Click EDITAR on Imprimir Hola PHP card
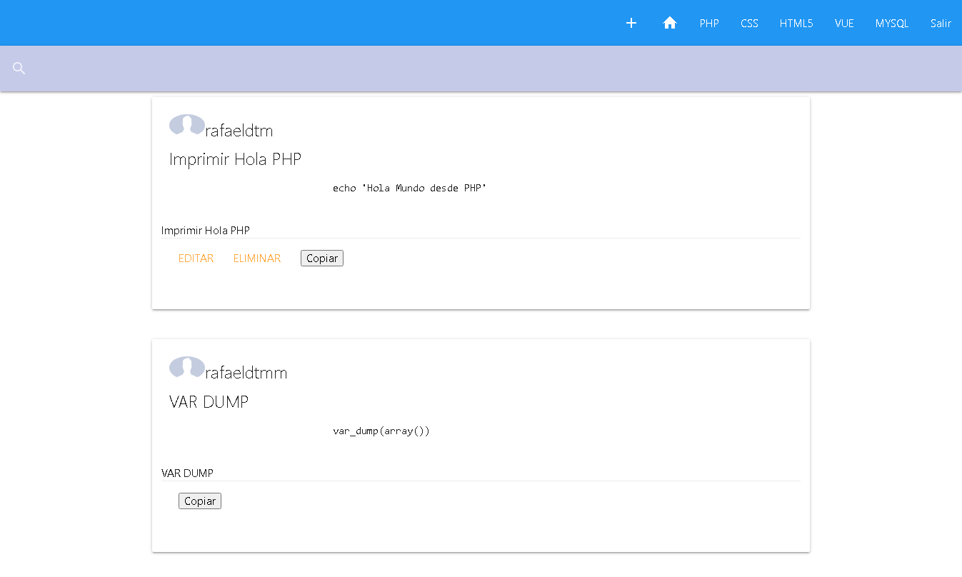The width and height of the screenshot is (962, 577). [196, 259]
